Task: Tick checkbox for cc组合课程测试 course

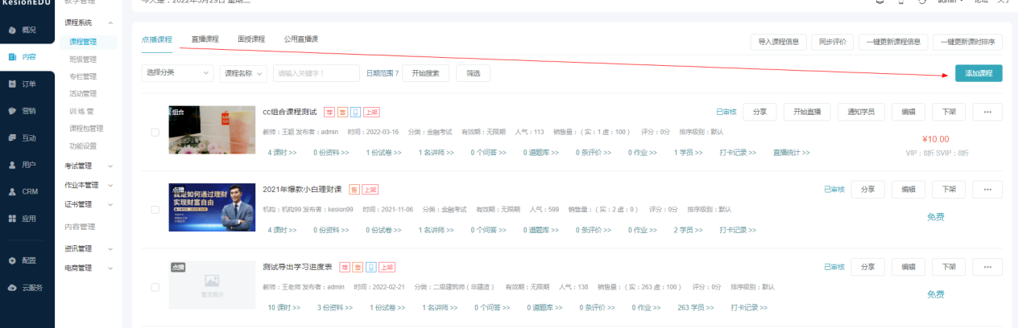Action: point(155,132)
